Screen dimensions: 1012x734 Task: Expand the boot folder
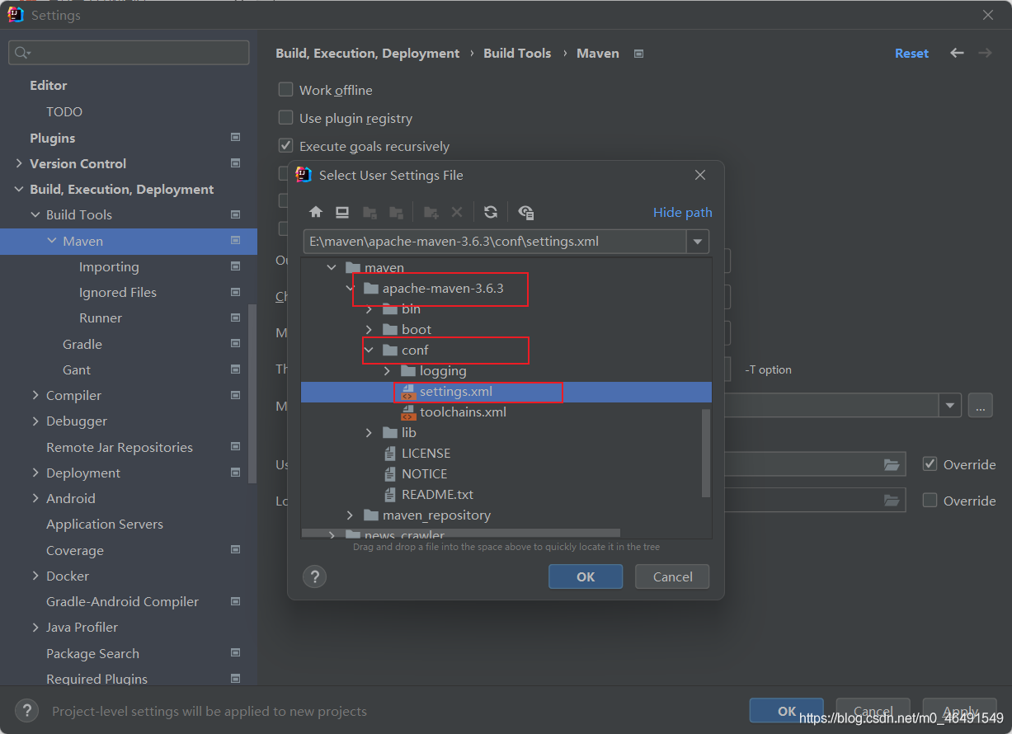coord(369,330)
